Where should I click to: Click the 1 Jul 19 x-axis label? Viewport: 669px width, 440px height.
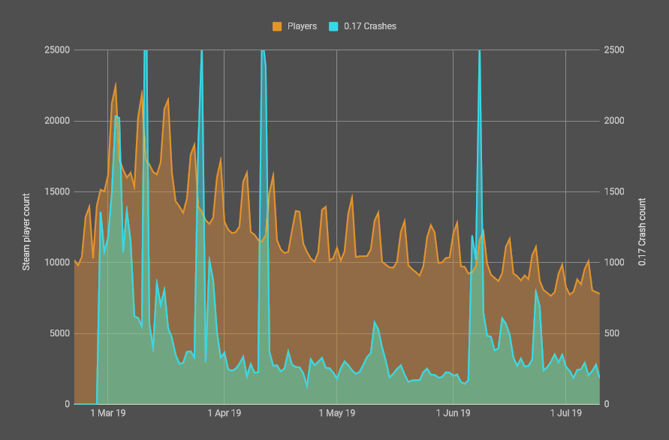point(565,413)
